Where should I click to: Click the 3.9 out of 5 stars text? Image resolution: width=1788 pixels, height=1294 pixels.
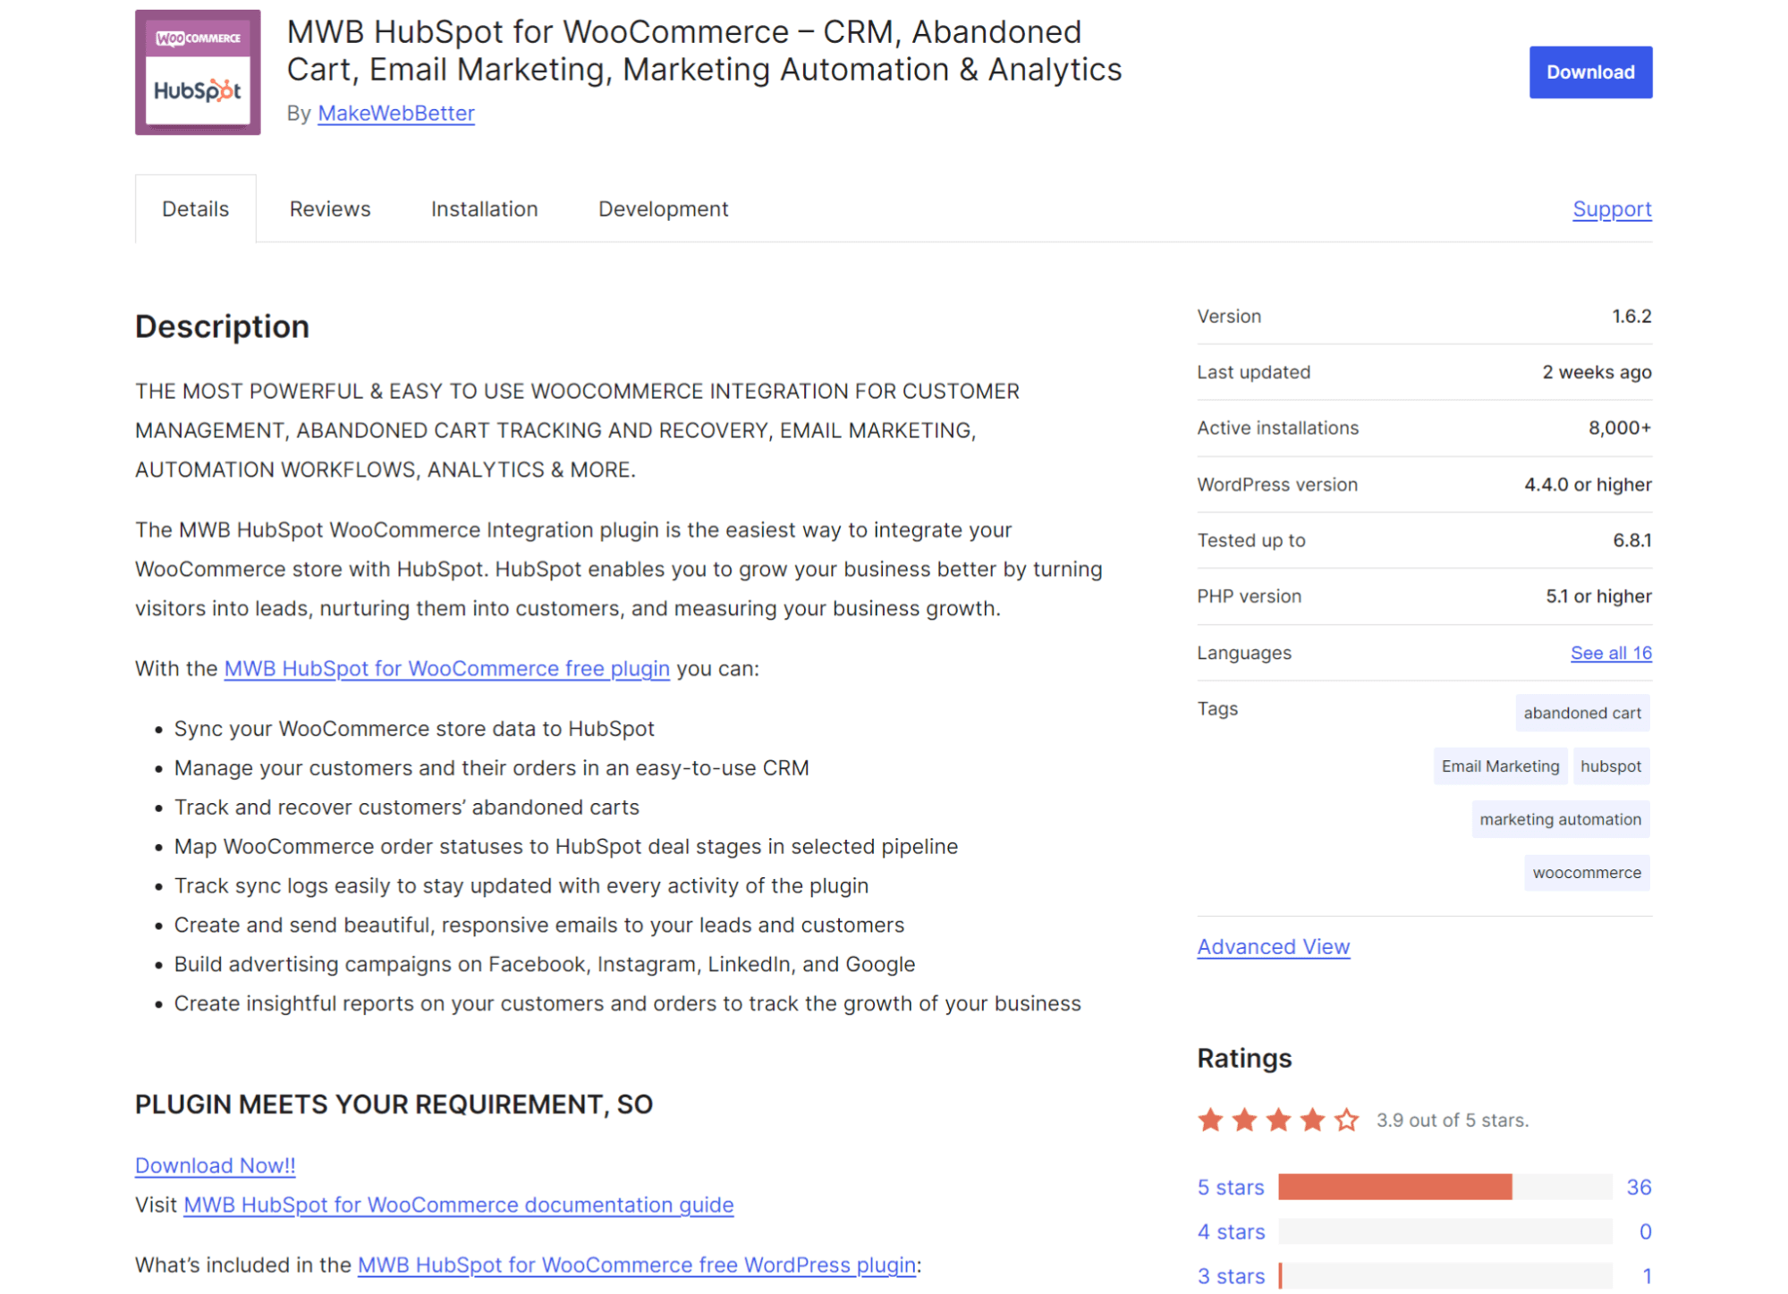tap(1452, 1121)
